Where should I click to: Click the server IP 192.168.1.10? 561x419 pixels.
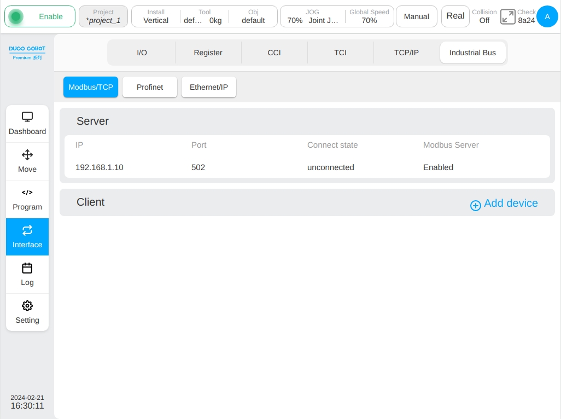[100, 167]
